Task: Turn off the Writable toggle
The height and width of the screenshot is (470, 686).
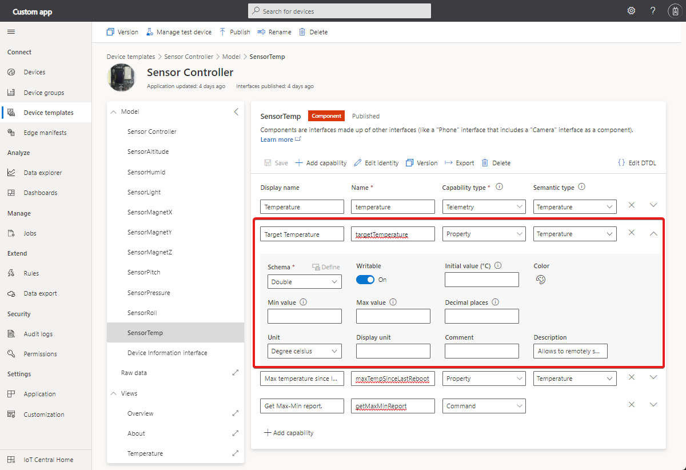Action: coord(365,280)
